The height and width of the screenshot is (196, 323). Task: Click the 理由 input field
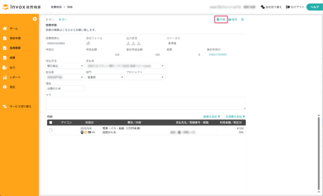(x=65, y=88)
